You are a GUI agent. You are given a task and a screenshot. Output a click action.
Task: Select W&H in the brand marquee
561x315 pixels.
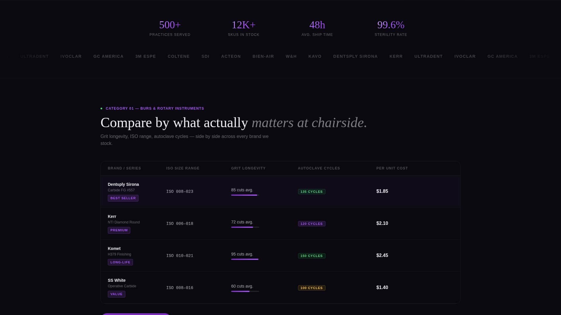291,56
